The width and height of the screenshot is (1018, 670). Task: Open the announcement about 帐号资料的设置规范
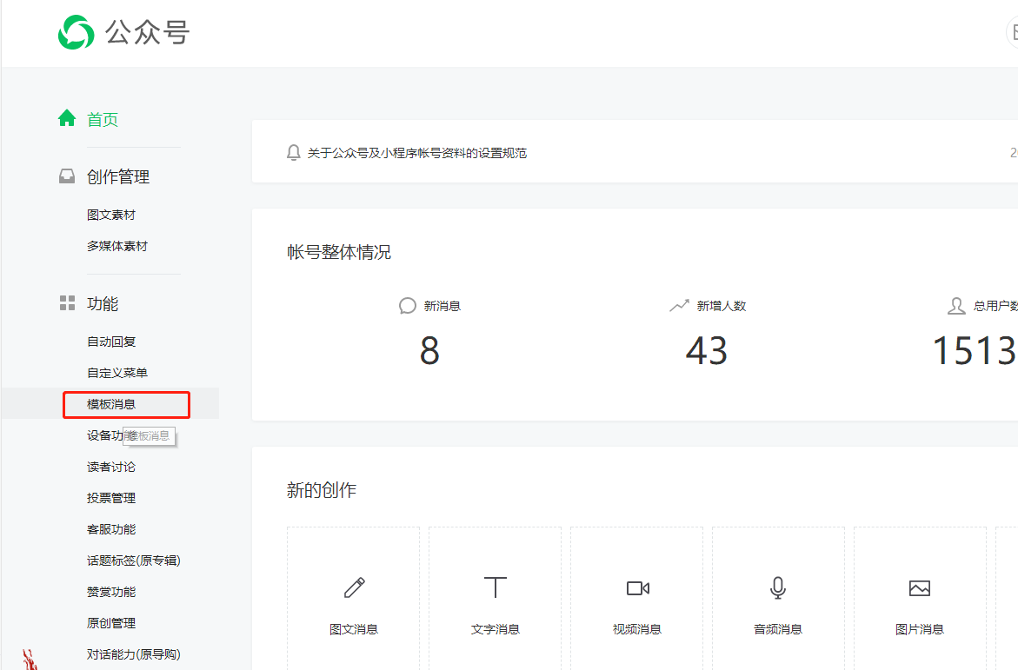pos(417,153)
